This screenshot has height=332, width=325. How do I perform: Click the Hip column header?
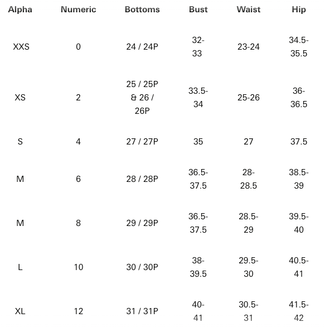pos(299,9)
